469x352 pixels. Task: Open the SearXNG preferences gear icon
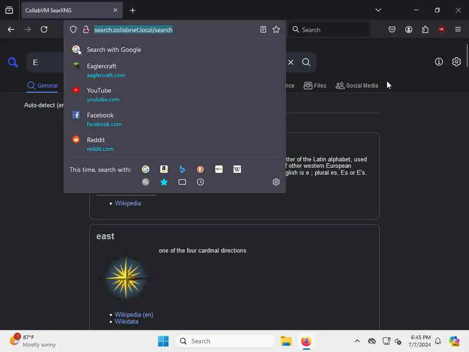pos(457,62)
